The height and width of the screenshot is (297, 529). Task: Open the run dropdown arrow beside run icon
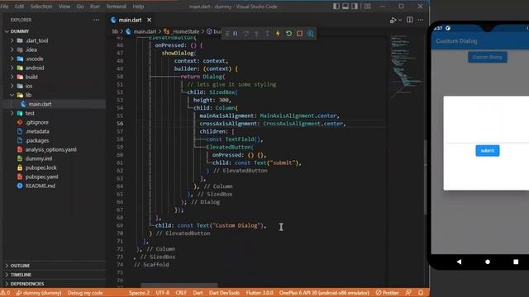(x=400, y=20)
